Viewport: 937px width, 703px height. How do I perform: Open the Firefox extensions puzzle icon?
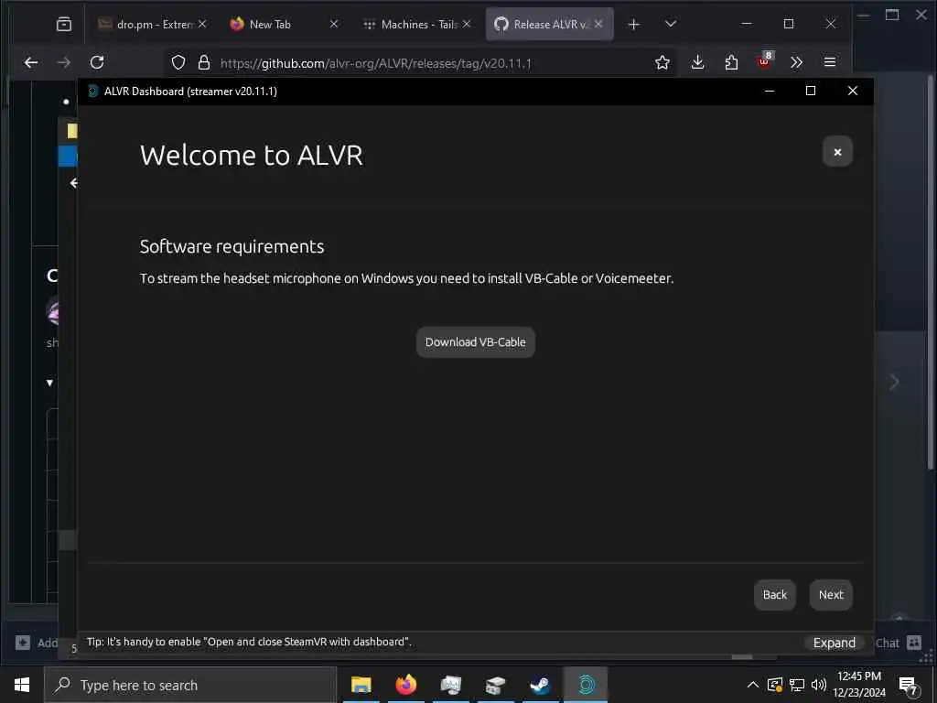pyautogui.click(x=731, y=62)
